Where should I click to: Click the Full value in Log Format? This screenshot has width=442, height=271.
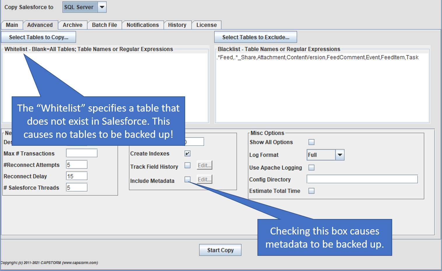(321, 155)
